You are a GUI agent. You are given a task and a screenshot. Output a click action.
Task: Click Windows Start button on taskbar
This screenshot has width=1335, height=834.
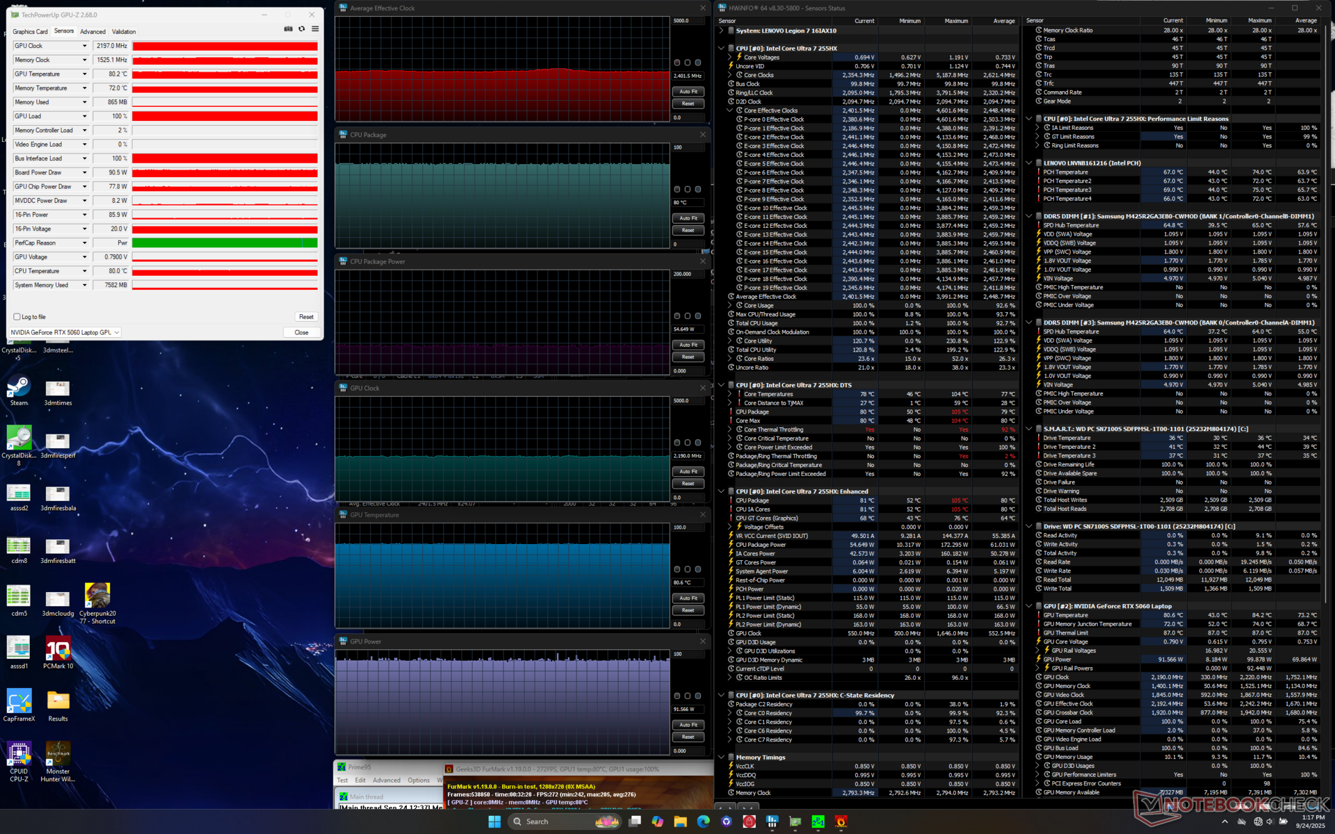coord(494,821)
